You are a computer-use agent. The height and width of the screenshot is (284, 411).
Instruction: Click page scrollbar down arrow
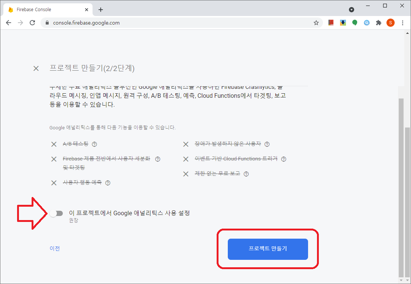[x=407, y=281]
